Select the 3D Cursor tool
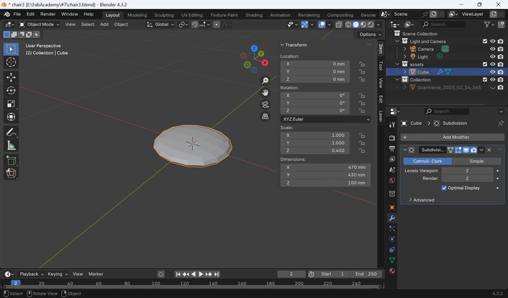The height and width of the screenshot is (298, 508). point(11,62)
